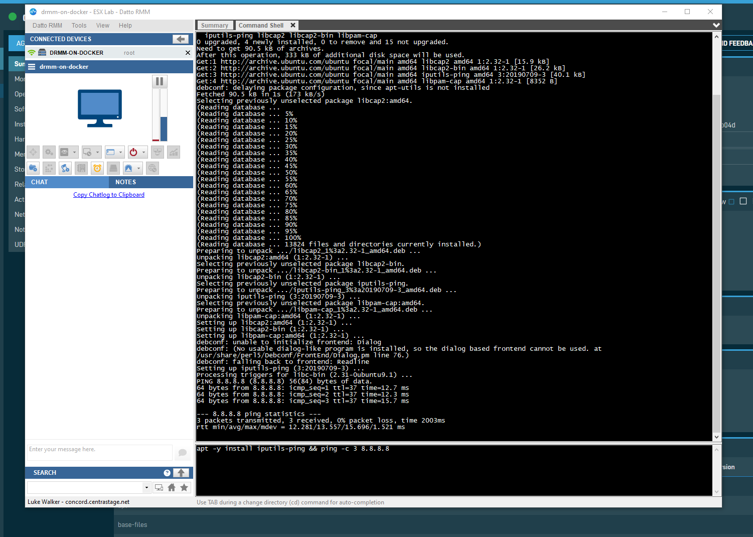Open the search box dropdown arrow
The height and width of the screenshot is (537, 753).
146,487
